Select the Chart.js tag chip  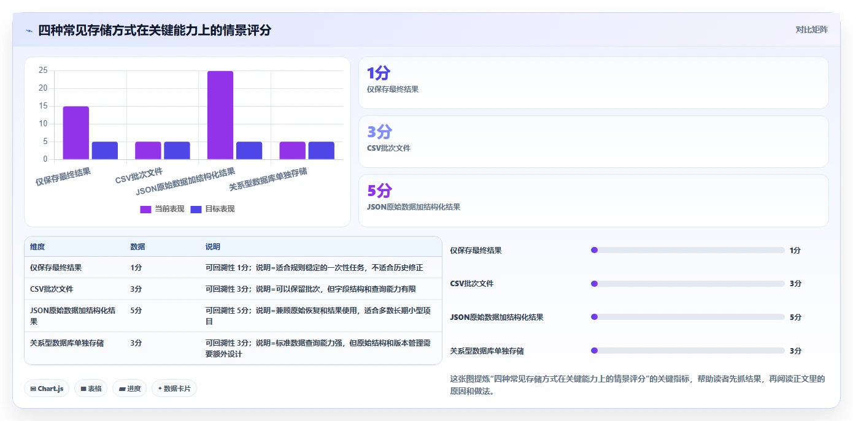pyautogui.click(x=47, y=389)
